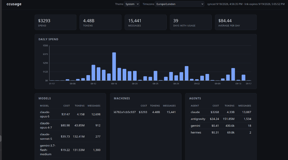Click the COST column header in Models table
The width and height of the screenshot is (288, 160).
[66, 106]
